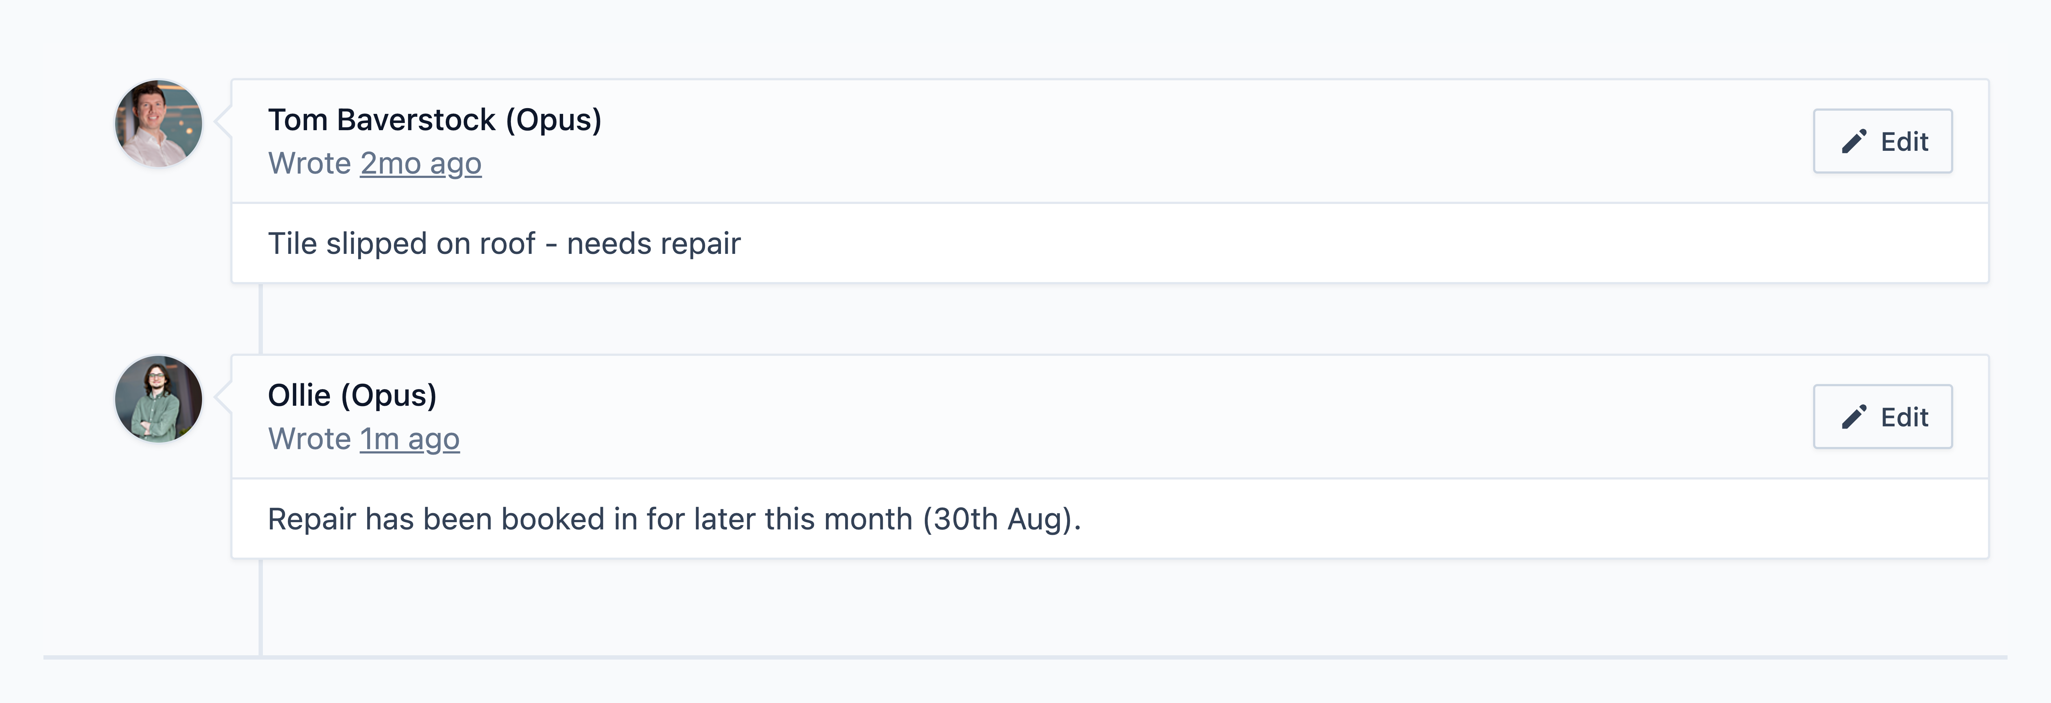
Task: Open the '1m ago' timestamp link
Action: coord(409,439)
